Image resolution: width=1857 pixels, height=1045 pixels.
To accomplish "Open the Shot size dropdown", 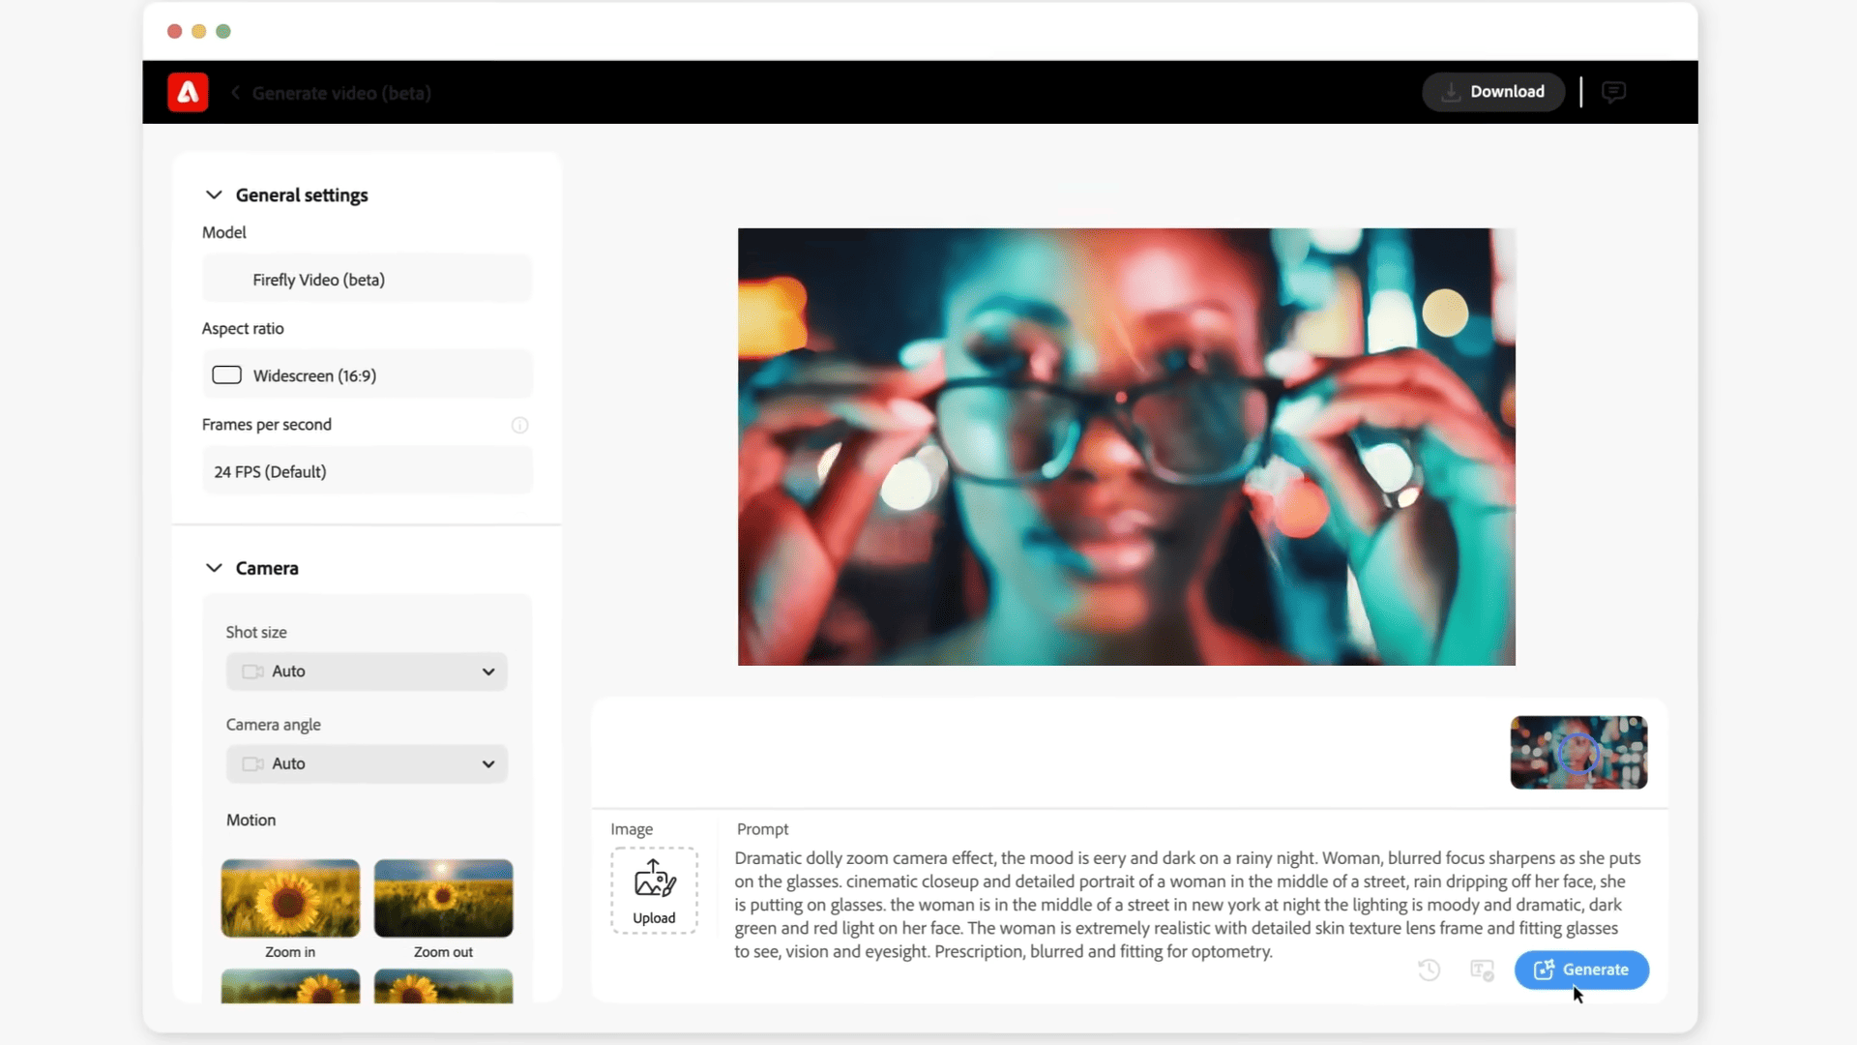I will click(366, 670).
